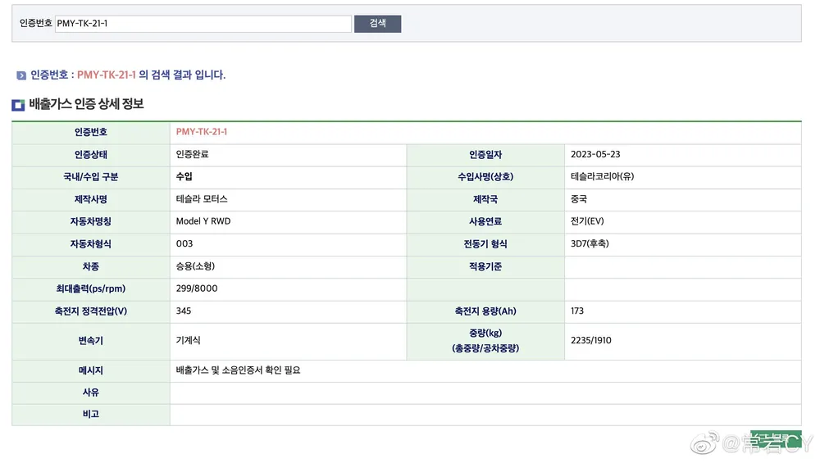Click the 배출가스 인증 상세 정보 heading
This screenshot has width=820, height=463.
click(86, 104)
